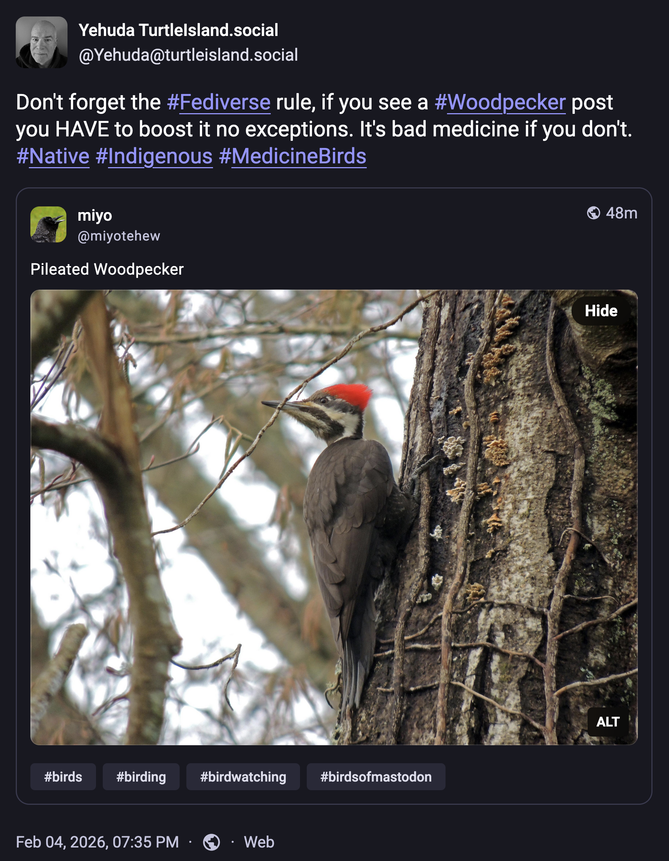Viewport: 669px width, 861px height.
Task: Visit the #MedicineBirds hashtag
Action: click(x=292, y=156)
